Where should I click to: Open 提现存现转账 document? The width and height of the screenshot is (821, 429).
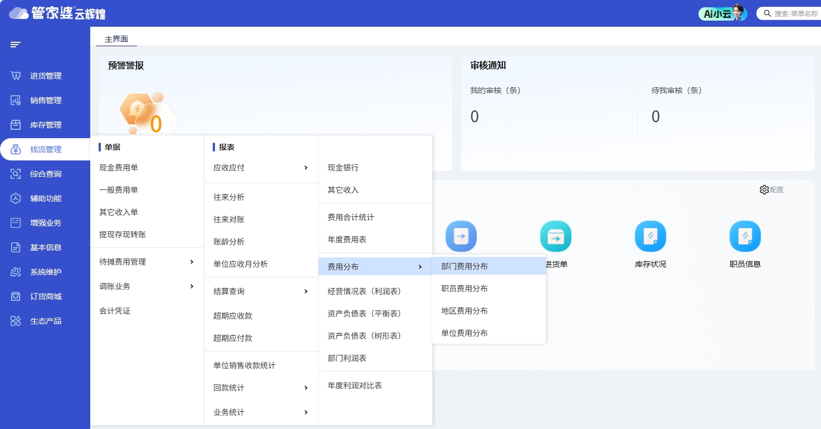(x=123, y=235)
